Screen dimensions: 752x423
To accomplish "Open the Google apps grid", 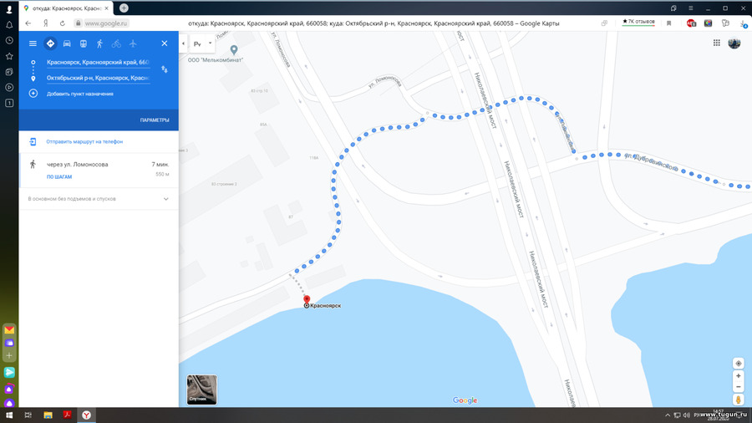I will pyautogui.click(x=717, y=43).
